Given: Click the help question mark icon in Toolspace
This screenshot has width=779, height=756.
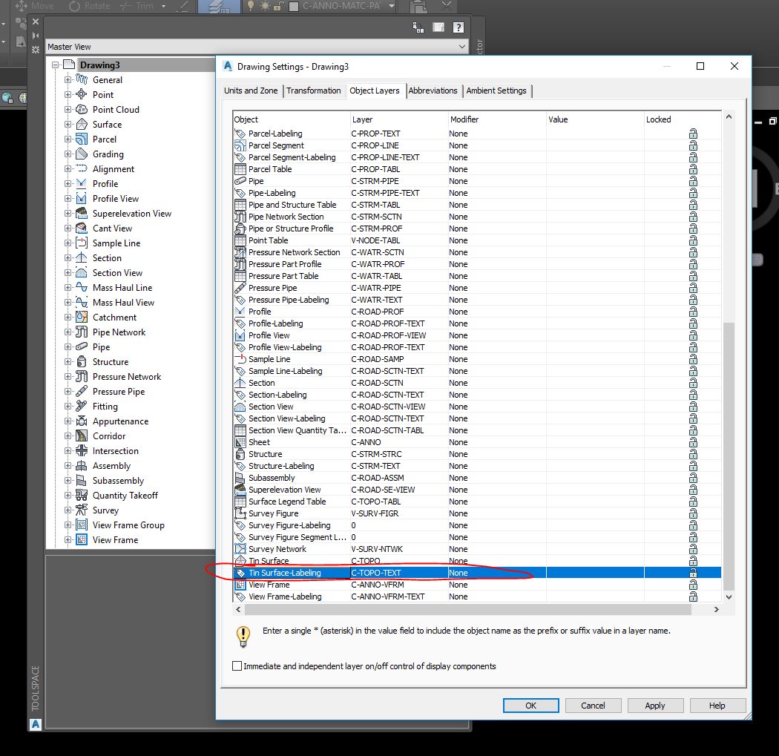Looking at the screenshot, I should (456, 27).
